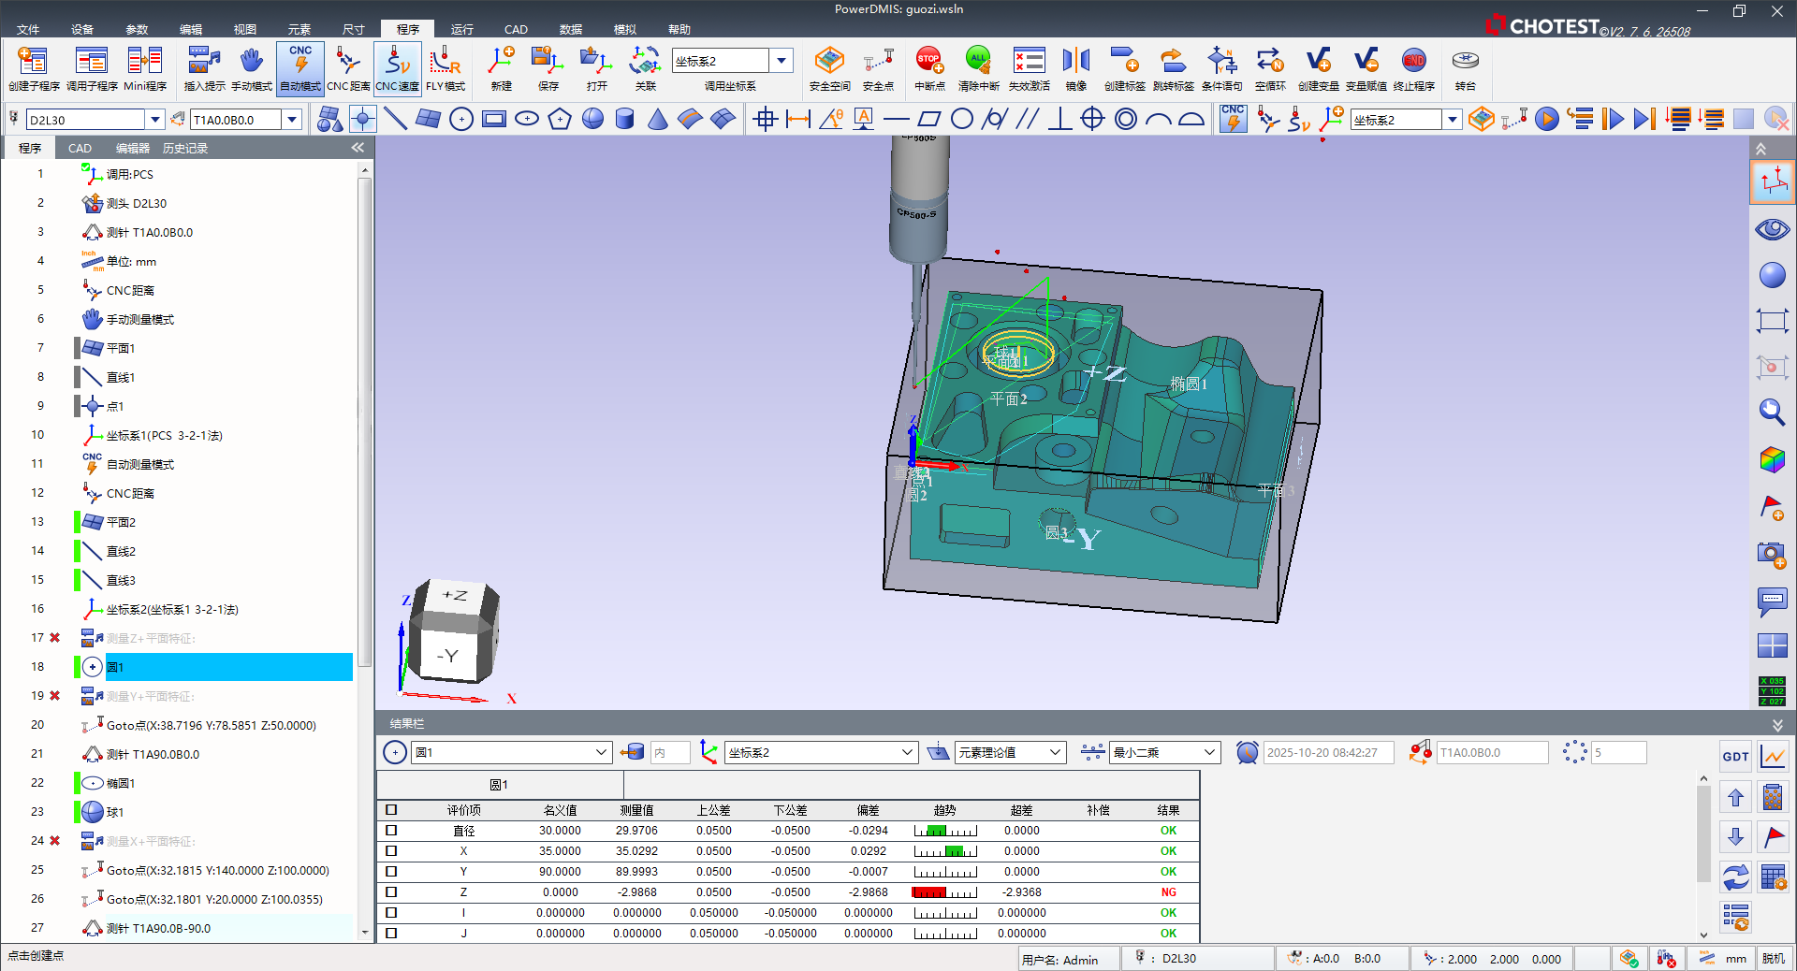Screen dimensions: 1797x971
Task: Select the line element tool
Action: [x=396, y=119]
